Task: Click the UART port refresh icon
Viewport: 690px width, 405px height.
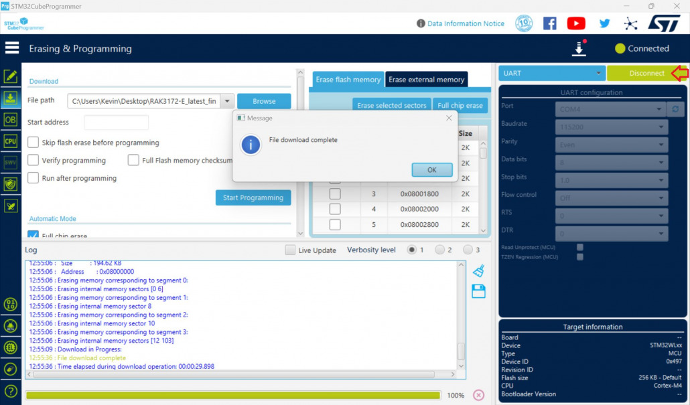Action: tap(676, 109)
